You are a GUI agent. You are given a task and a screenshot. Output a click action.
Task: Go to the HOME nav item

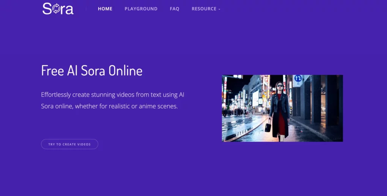click(105, 9)
